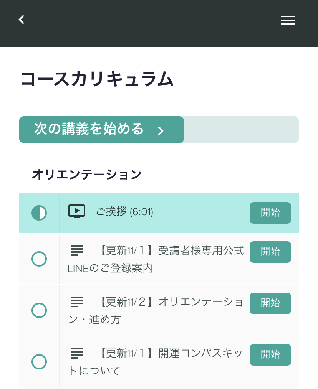Click the arrow on 次の講義を始める button
The width and height of the screenshot is (318, 389).
click(161, 130)
